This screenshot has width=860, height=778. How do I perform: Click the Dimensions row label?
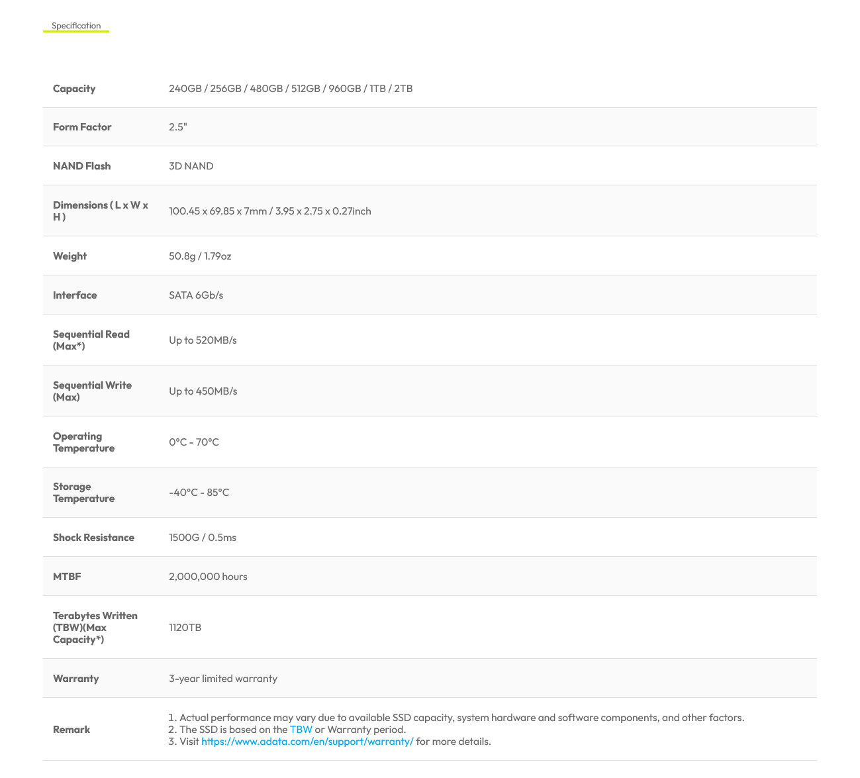101,211
